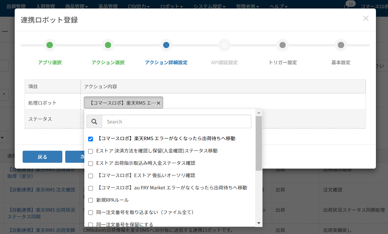Open the 管理者用 dropdown menu
The image size is (388, 234).
[247, 6]
